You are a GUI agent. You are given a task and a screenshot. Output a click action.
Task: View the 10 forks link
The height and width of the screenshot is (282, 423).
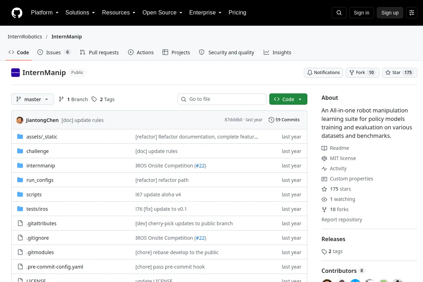coord(335,209)
